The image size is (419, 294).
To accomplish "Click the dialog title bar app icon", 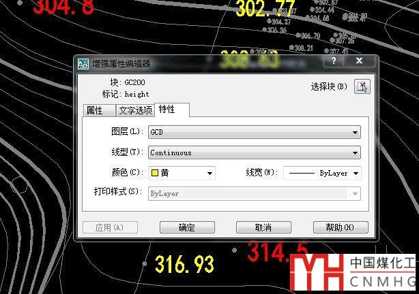I will pos(83,64).
